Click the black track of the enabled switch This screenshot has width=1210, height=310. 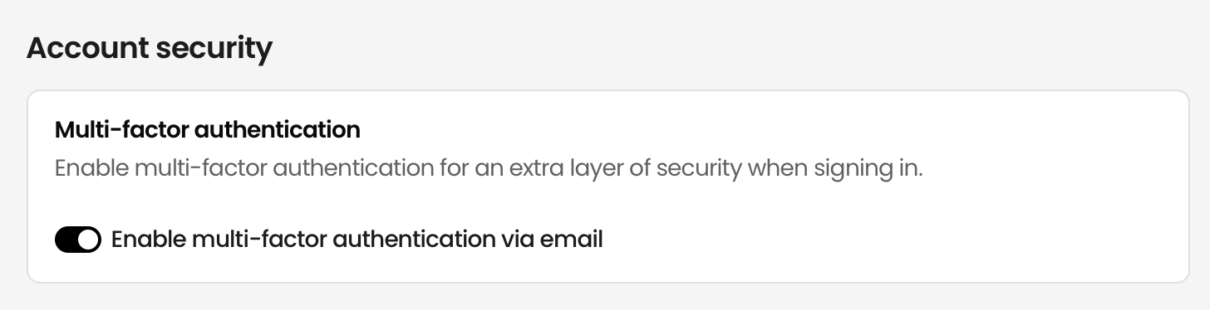tap(66, 240)
